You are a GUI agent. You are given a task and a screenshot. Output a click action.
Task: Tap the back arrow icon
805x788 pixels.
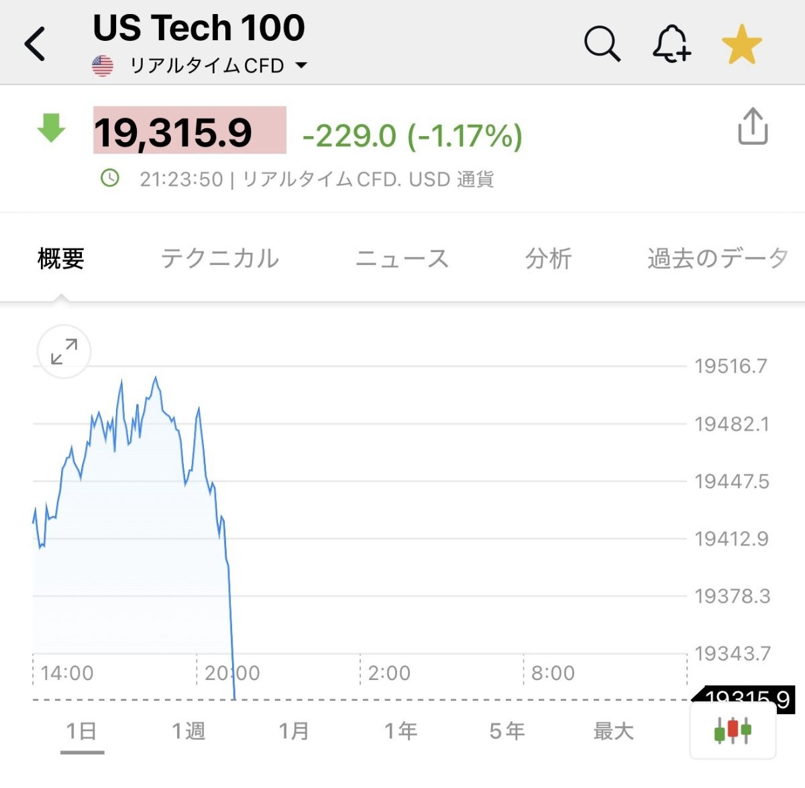pyautogui.click(x=35, y=44)
